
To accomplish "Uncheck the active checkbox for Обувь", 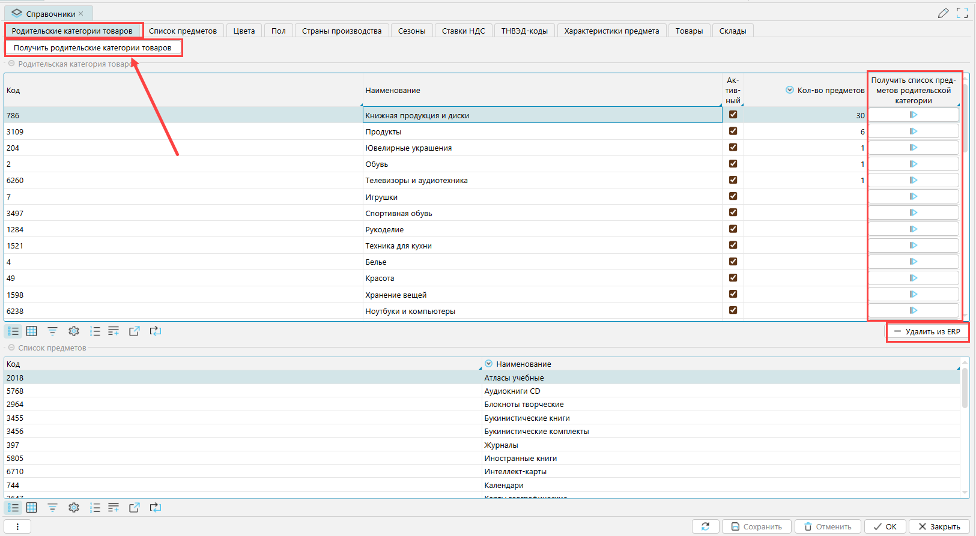I will click(x=733, y=164).
